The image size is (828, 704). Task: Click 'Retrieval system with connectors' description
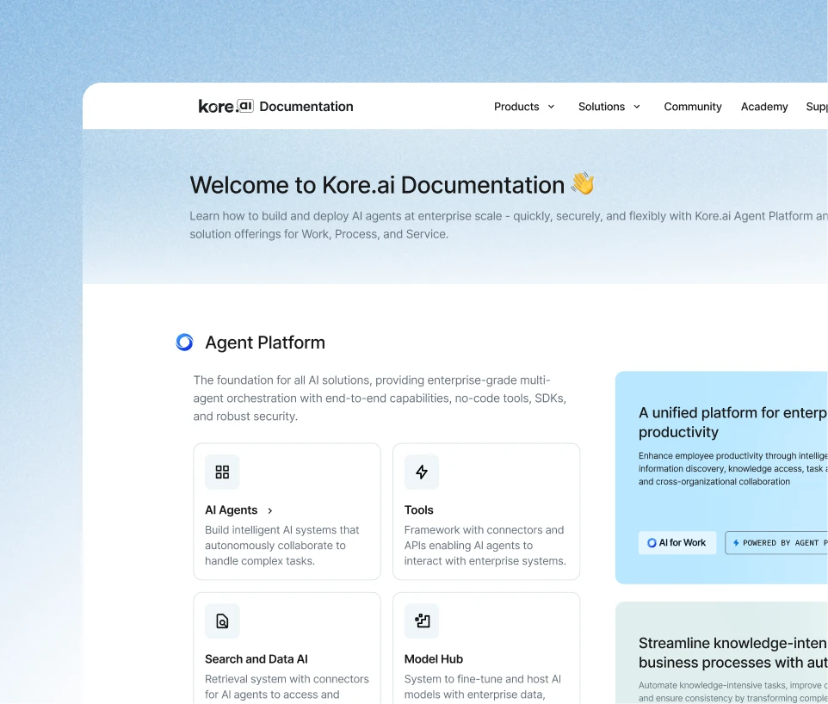(x=287, y=687)
